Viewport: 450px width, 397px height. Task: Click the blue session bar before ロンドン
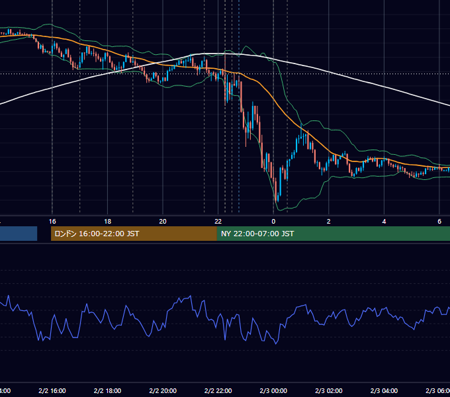coord(19,234)
